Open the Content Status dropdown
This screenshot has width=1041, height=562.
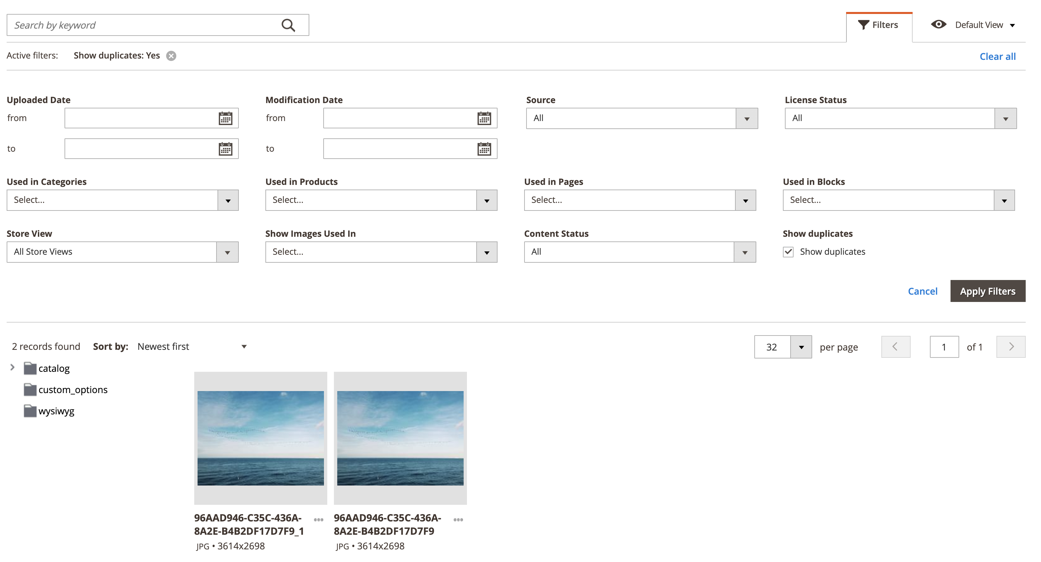(x=640, y=252)
